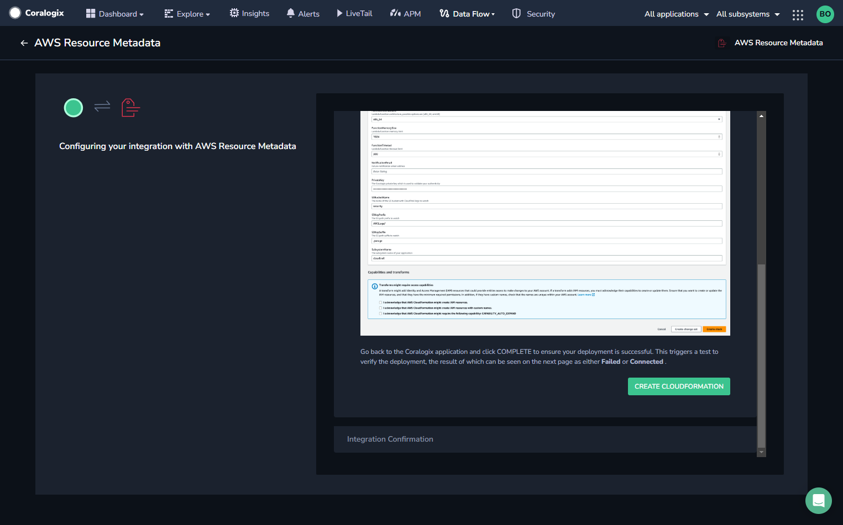Expand the Integration Confirmation section
Screen dimensions: 843x525
(545, 439)
